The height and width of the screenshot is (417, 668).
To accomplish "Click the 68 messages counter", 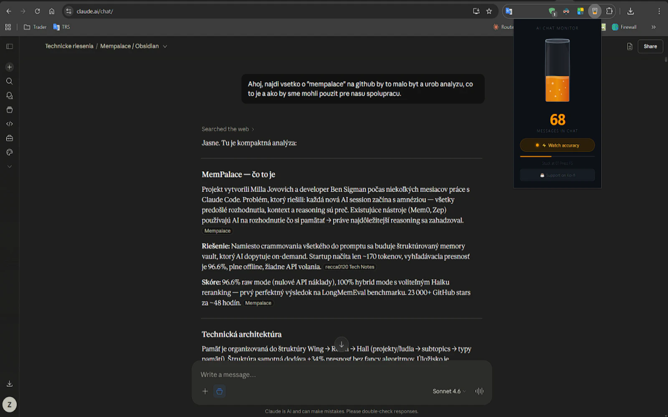I will (x=557, y=120).
